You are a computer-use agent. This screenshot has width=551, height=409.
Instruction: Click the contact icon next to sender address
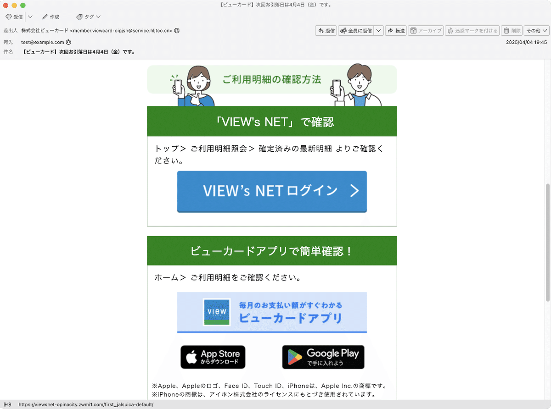177,31
